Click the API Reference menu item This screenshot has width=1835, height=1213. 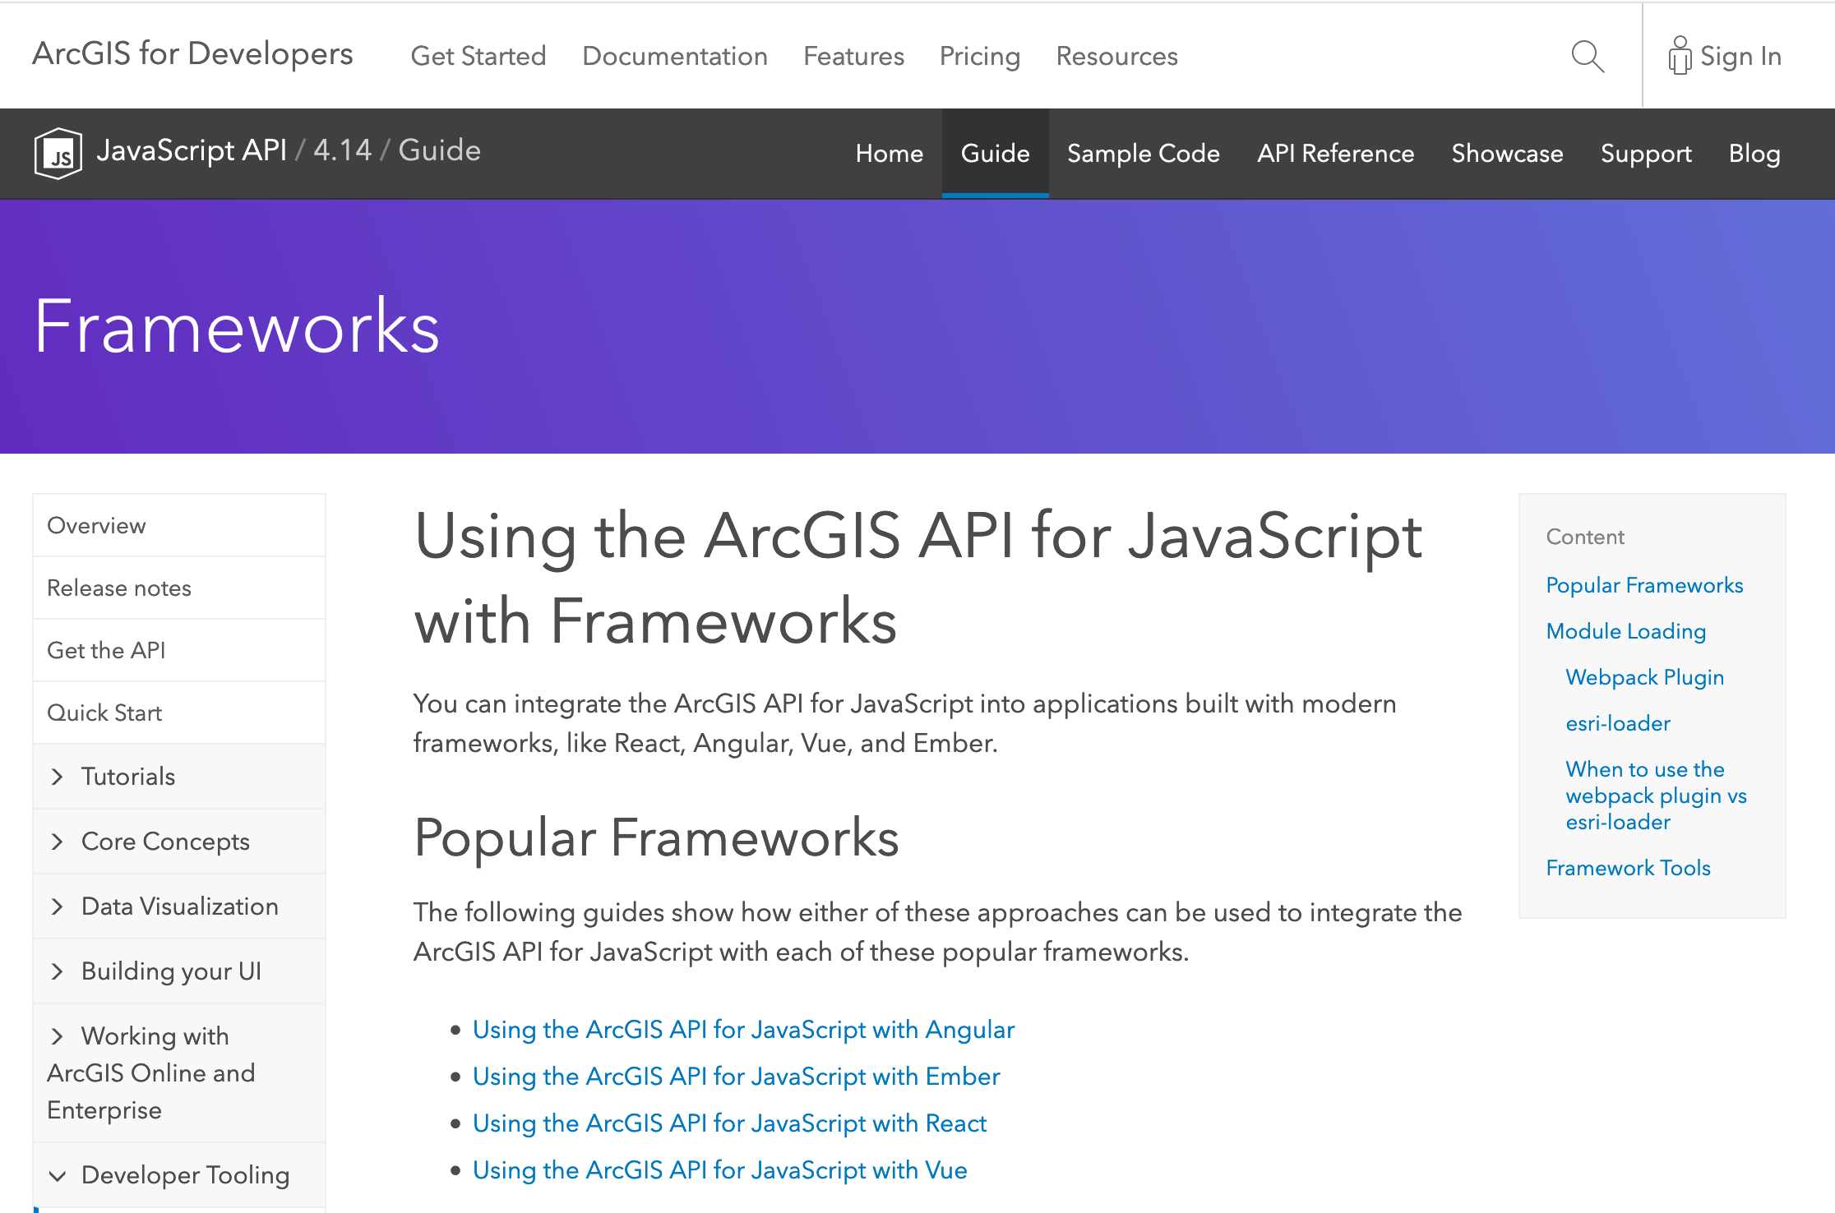coord(1334,153)
